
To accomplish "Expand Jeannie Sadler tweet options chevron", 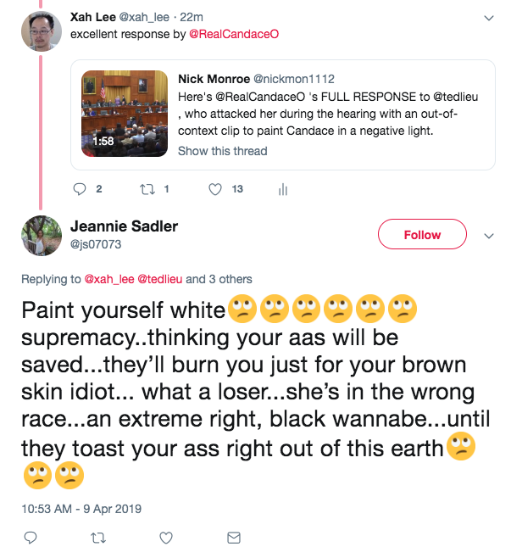I will [x=488, y=235].
